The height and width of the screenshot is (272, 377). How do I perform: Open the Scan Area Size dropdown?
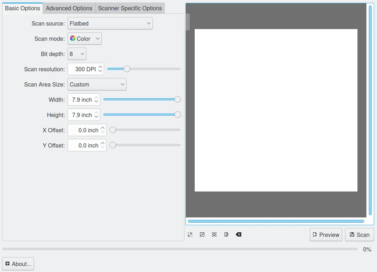[97, 84]
